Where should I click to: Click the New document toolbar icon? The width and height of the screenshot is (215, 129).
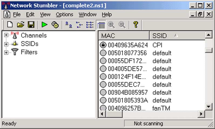[x=10, y=25]
